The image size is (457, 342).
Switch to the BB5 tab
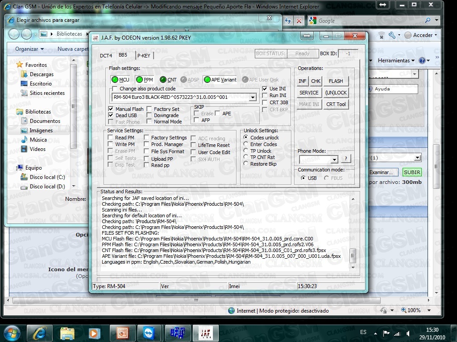click(x=123, y=55)
